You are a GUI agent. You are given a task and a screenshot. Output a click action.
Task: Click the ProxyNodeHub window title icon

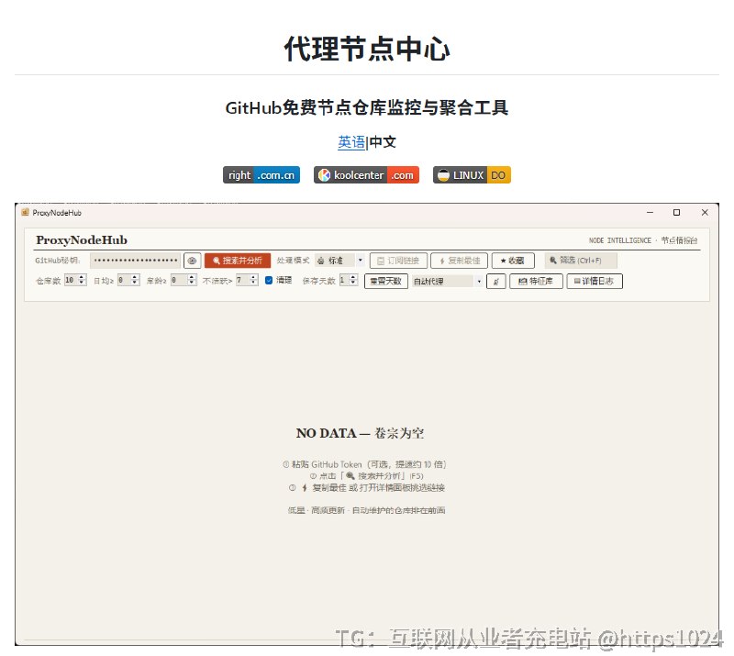point(26,213)
